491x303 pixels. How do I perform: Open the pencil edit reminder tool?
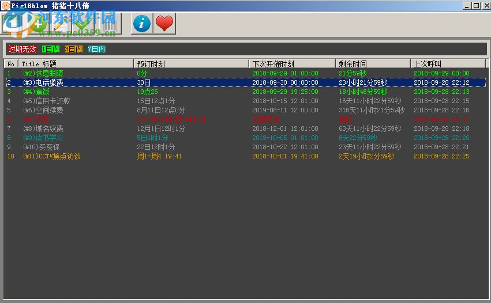tap(61, 24)
